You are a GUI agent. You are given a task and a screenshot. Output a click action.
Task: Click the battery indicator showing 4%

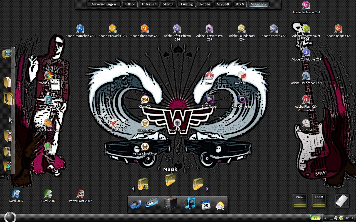315,218
